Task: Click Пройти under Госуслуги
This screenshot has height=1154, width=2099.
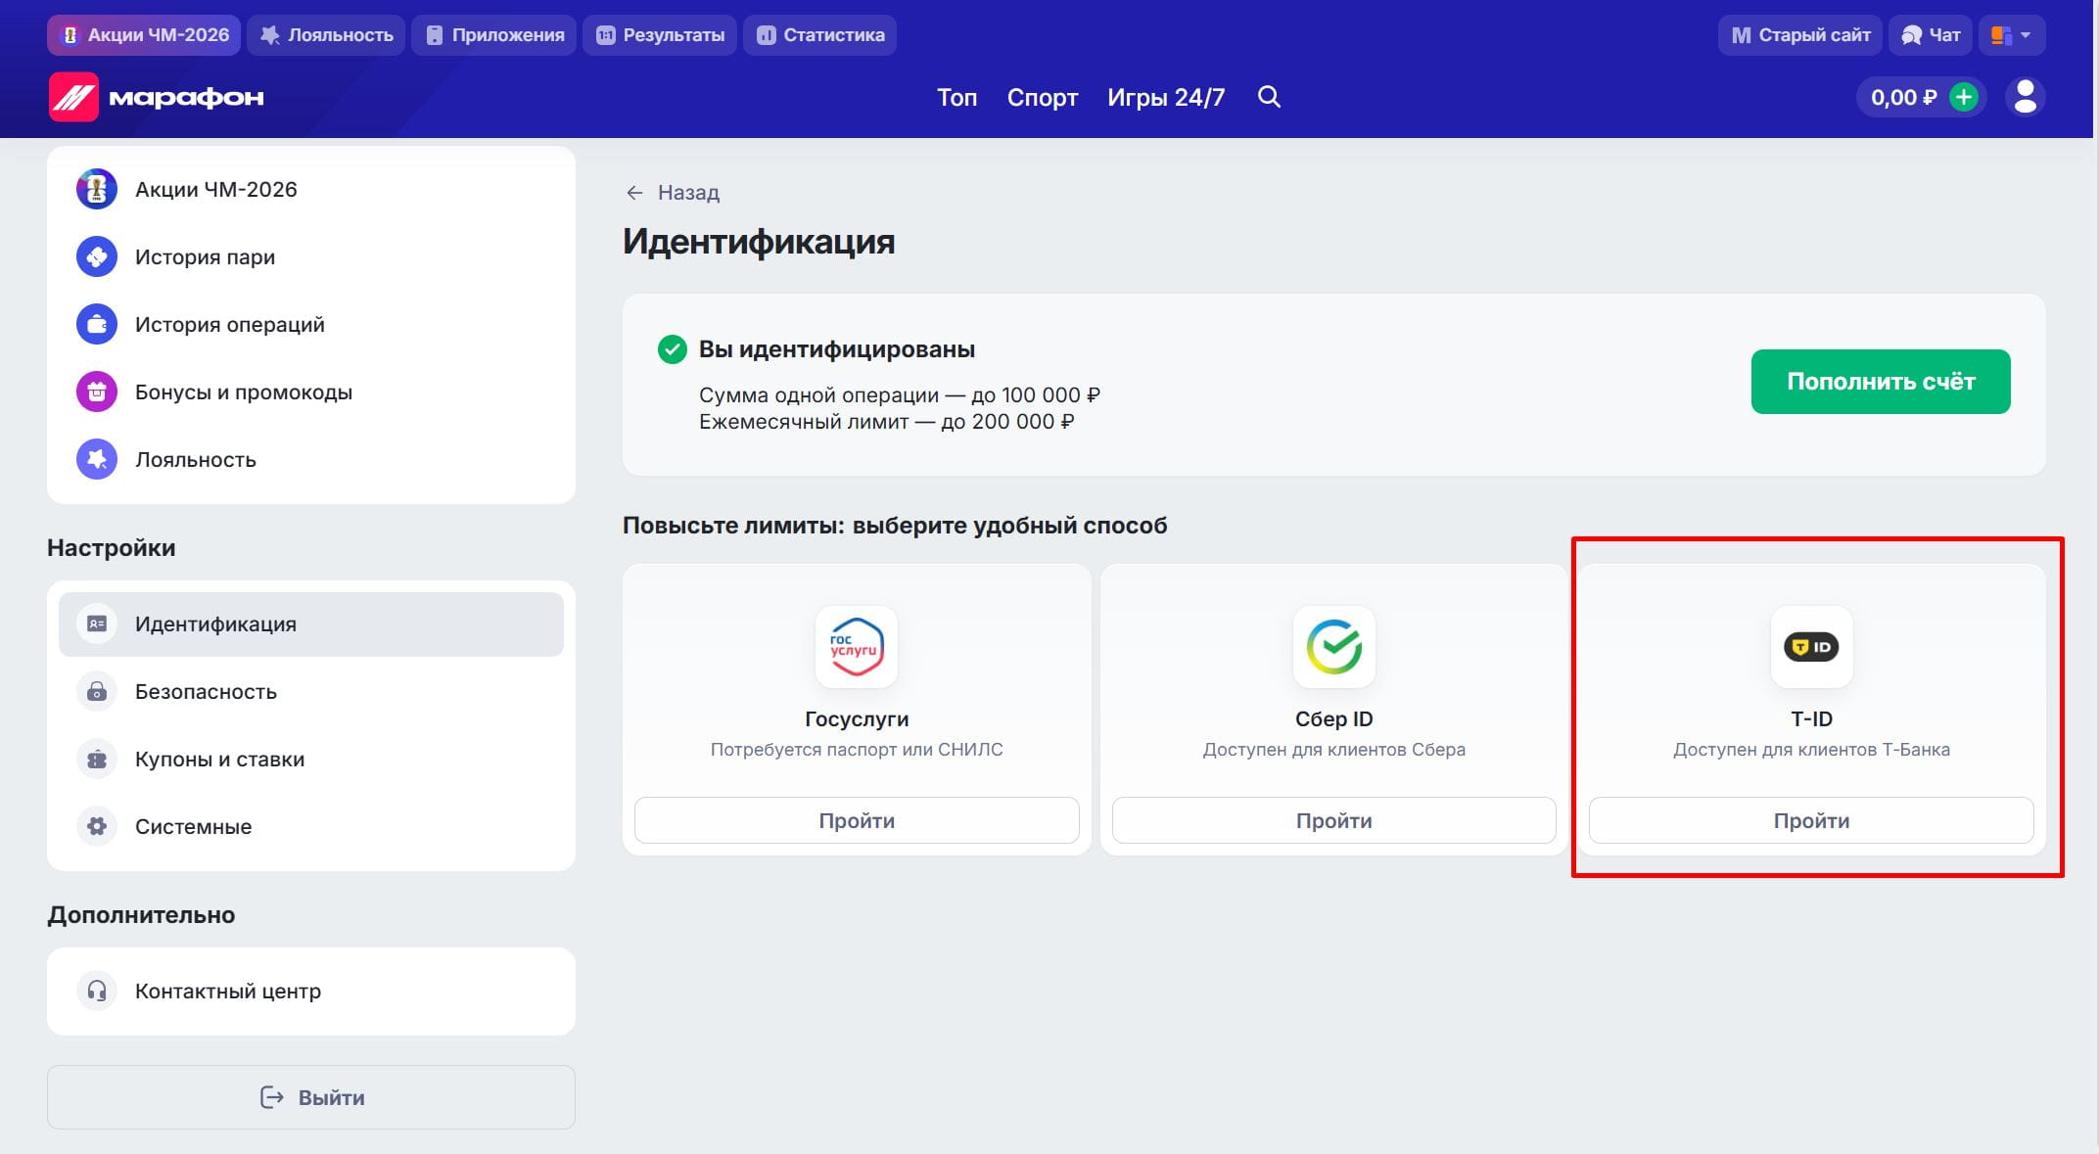Action: [857, 820]
